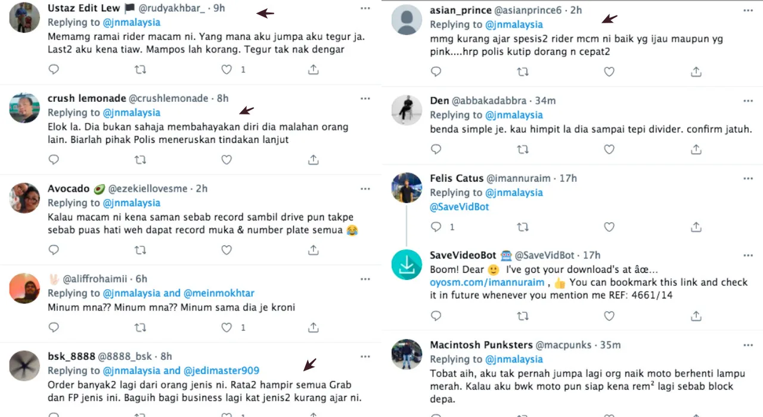Open more options on Den's tweet
The image size is (763, 417).
[748, 101]
